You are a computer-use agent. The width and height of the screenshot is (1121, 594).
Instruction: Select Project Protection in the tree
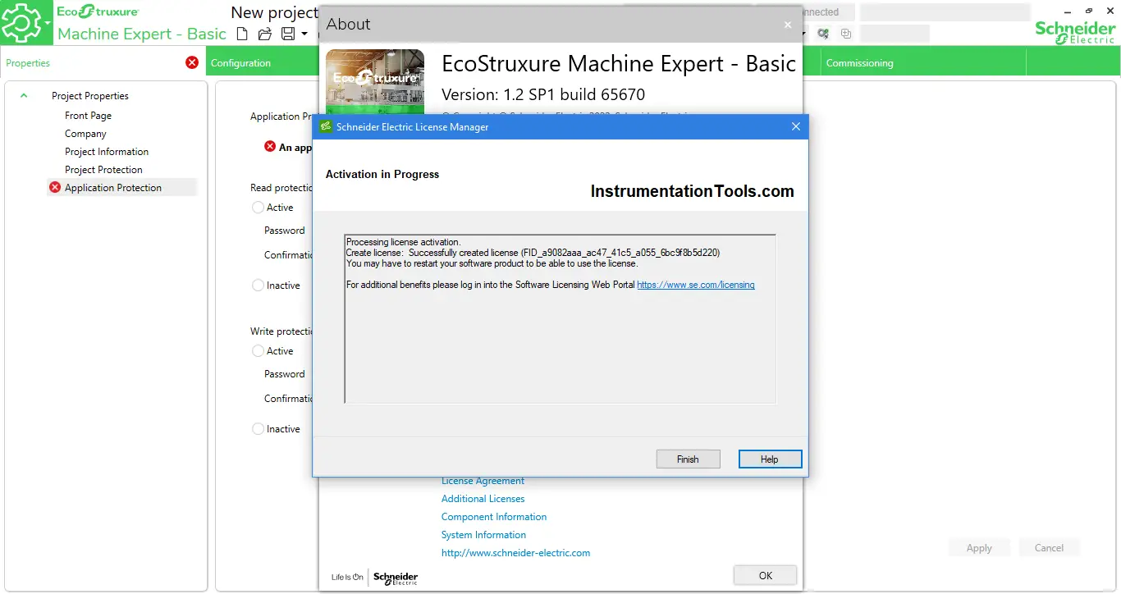[x=103, y=170]
